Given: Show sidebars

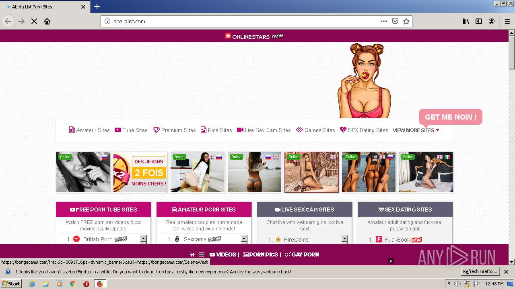Looking at the screenshot, I should coord(479,21).
